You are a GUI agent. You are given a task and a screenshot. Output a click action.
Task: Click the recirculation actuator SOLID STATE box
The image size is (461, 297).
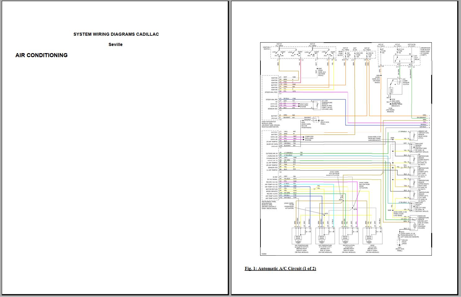coord(345,238)
